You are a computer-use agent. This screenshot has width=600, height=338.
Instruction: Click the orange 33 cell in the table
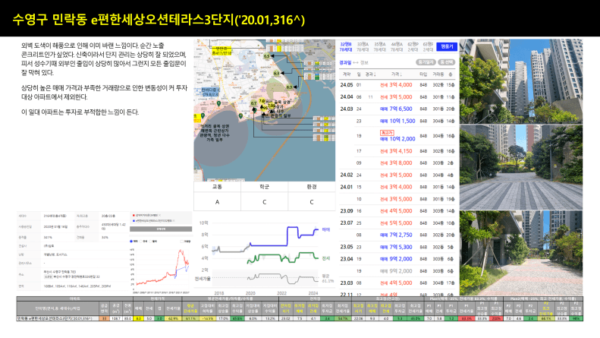click(104, 318)
